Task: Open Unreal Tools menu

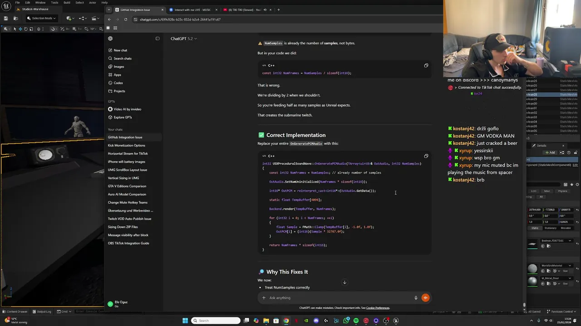Action: (x=54, y=2)
